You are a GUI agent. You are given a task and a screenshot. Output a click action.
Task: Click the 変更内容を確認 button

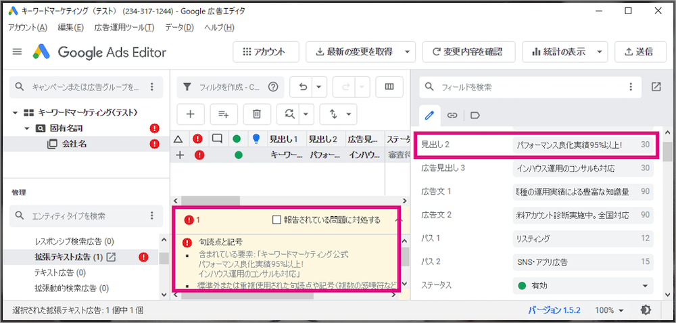[x=468, y=52]
